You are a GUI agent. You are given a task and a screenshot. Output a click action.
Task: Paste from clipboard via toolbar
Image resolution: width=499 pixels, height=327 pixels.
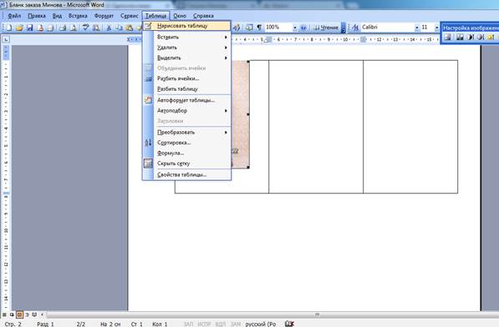129,28
